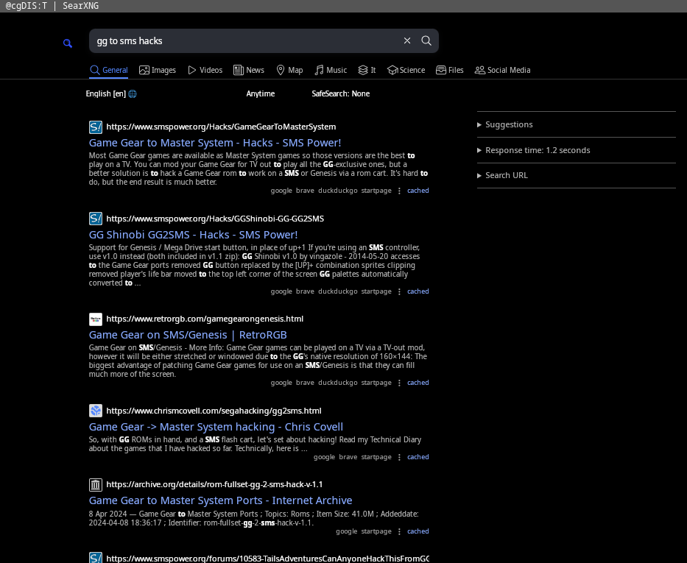Viewport: 687px width, 563px height.
Task: Click the chrismcovell.com gg2sms.html URL
Action: [x=214, y=411]
